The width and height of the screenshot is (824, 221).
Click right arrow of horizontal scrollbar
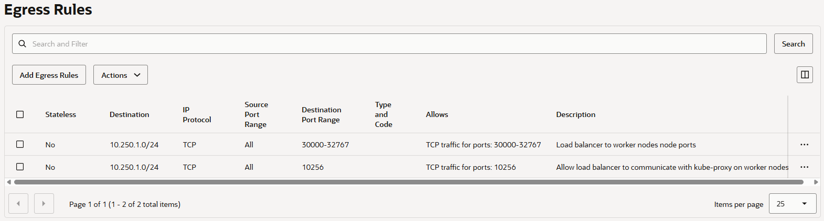tap(816, 182)
